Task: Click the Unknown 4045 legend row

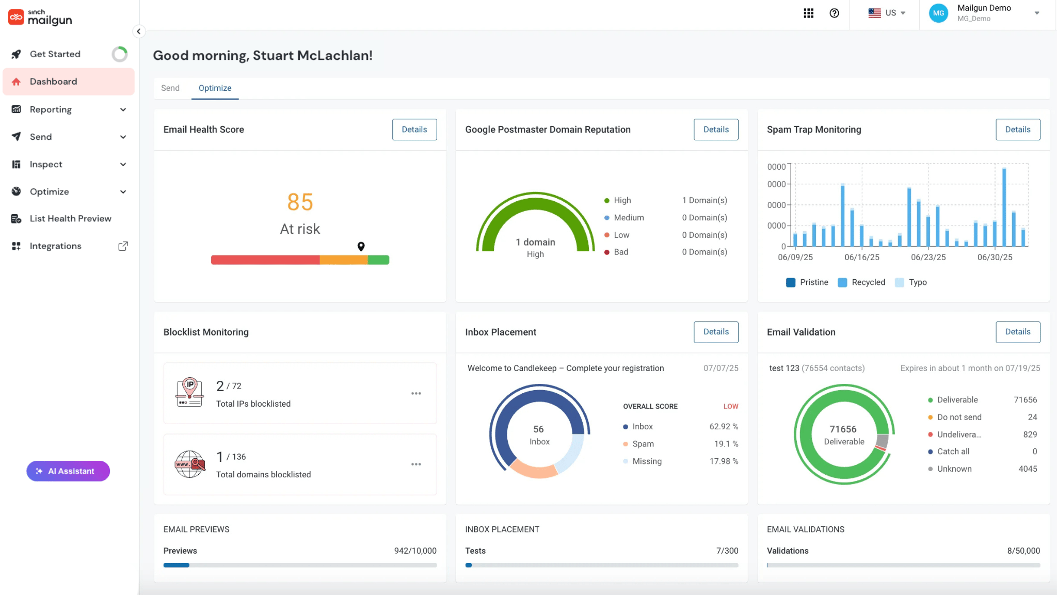Action: point(982,469)
